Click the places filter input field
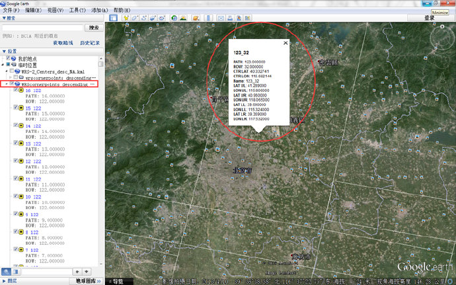Image resolution: width=456 pixels, height=285 pixels. [46, 272]
